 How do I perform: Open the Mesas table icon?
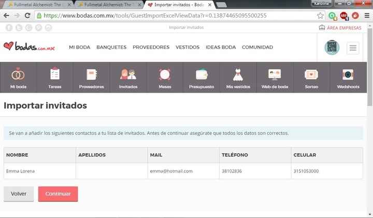tap(165, 75)
